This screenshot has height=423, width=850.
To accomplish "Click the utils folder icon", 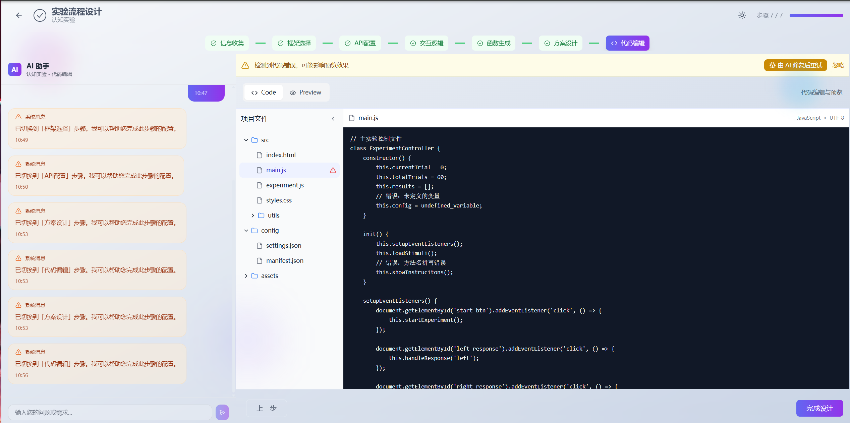I will [261, 215].
